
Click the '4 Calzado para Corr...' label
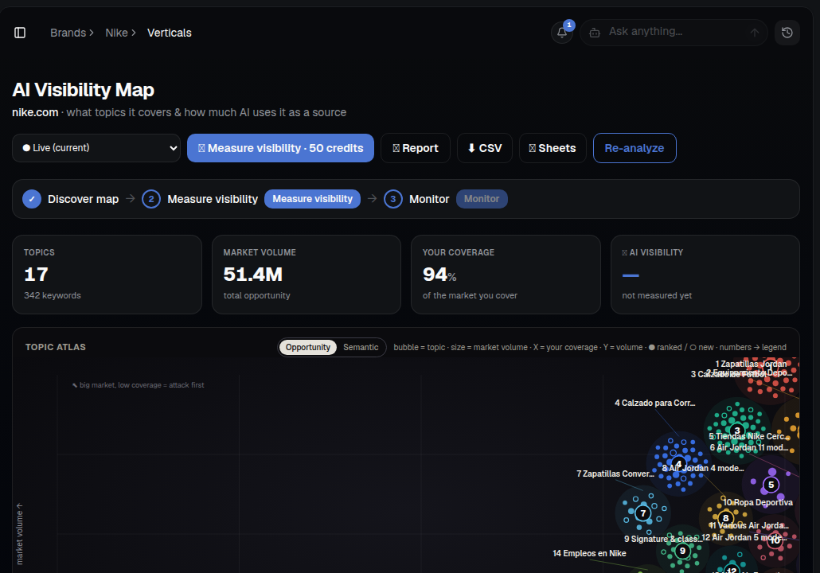pyautogui.click(x=654, y=403)
